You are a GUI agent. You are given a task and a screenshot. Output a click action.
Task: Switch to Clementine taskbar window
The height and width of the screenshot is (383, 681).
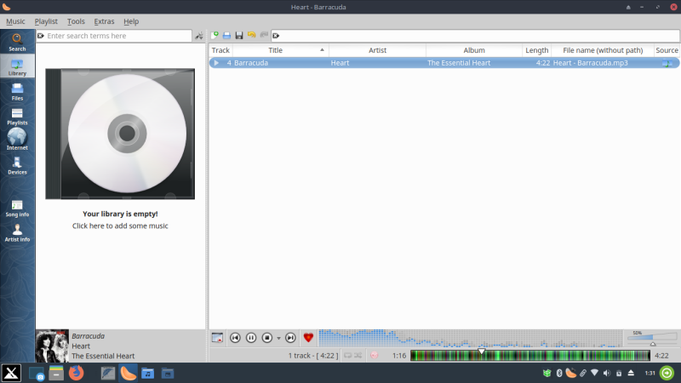click(129, 373)
